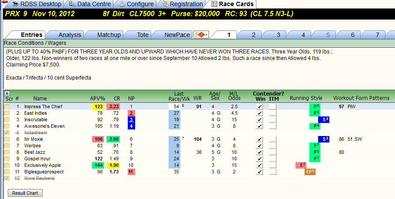This screenshot has width=395, height=199.
Task: Select horse name Impress The Chief
Action: [x=43, y=106]
